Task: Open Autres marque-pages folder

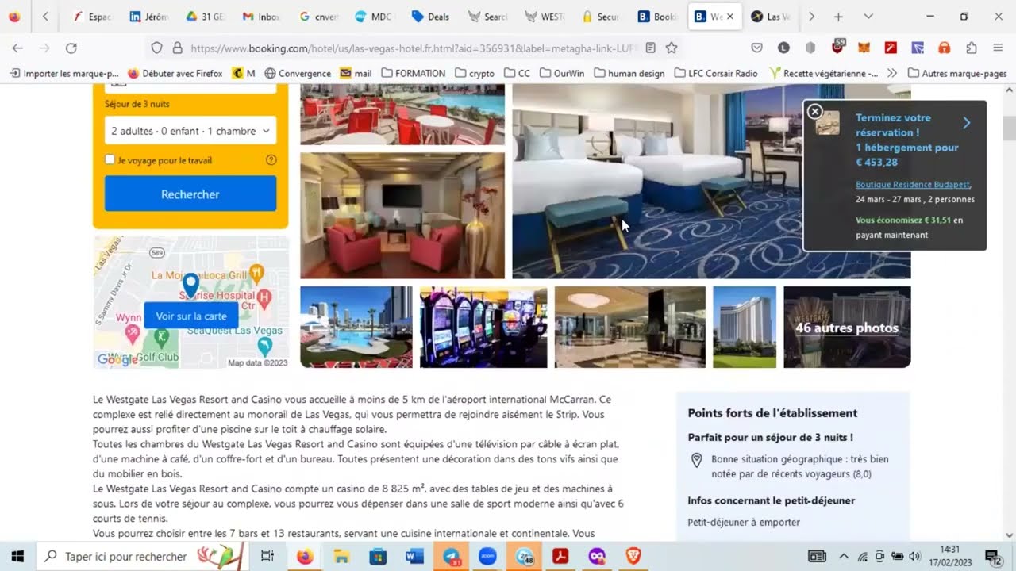Action: click(x=957, y=73)
